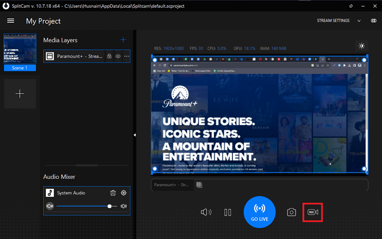Image resolution: width=382 pixels, height=239 pixels.
Task: Click the SplitCam logo in title bar
Action: coord(6,6)
